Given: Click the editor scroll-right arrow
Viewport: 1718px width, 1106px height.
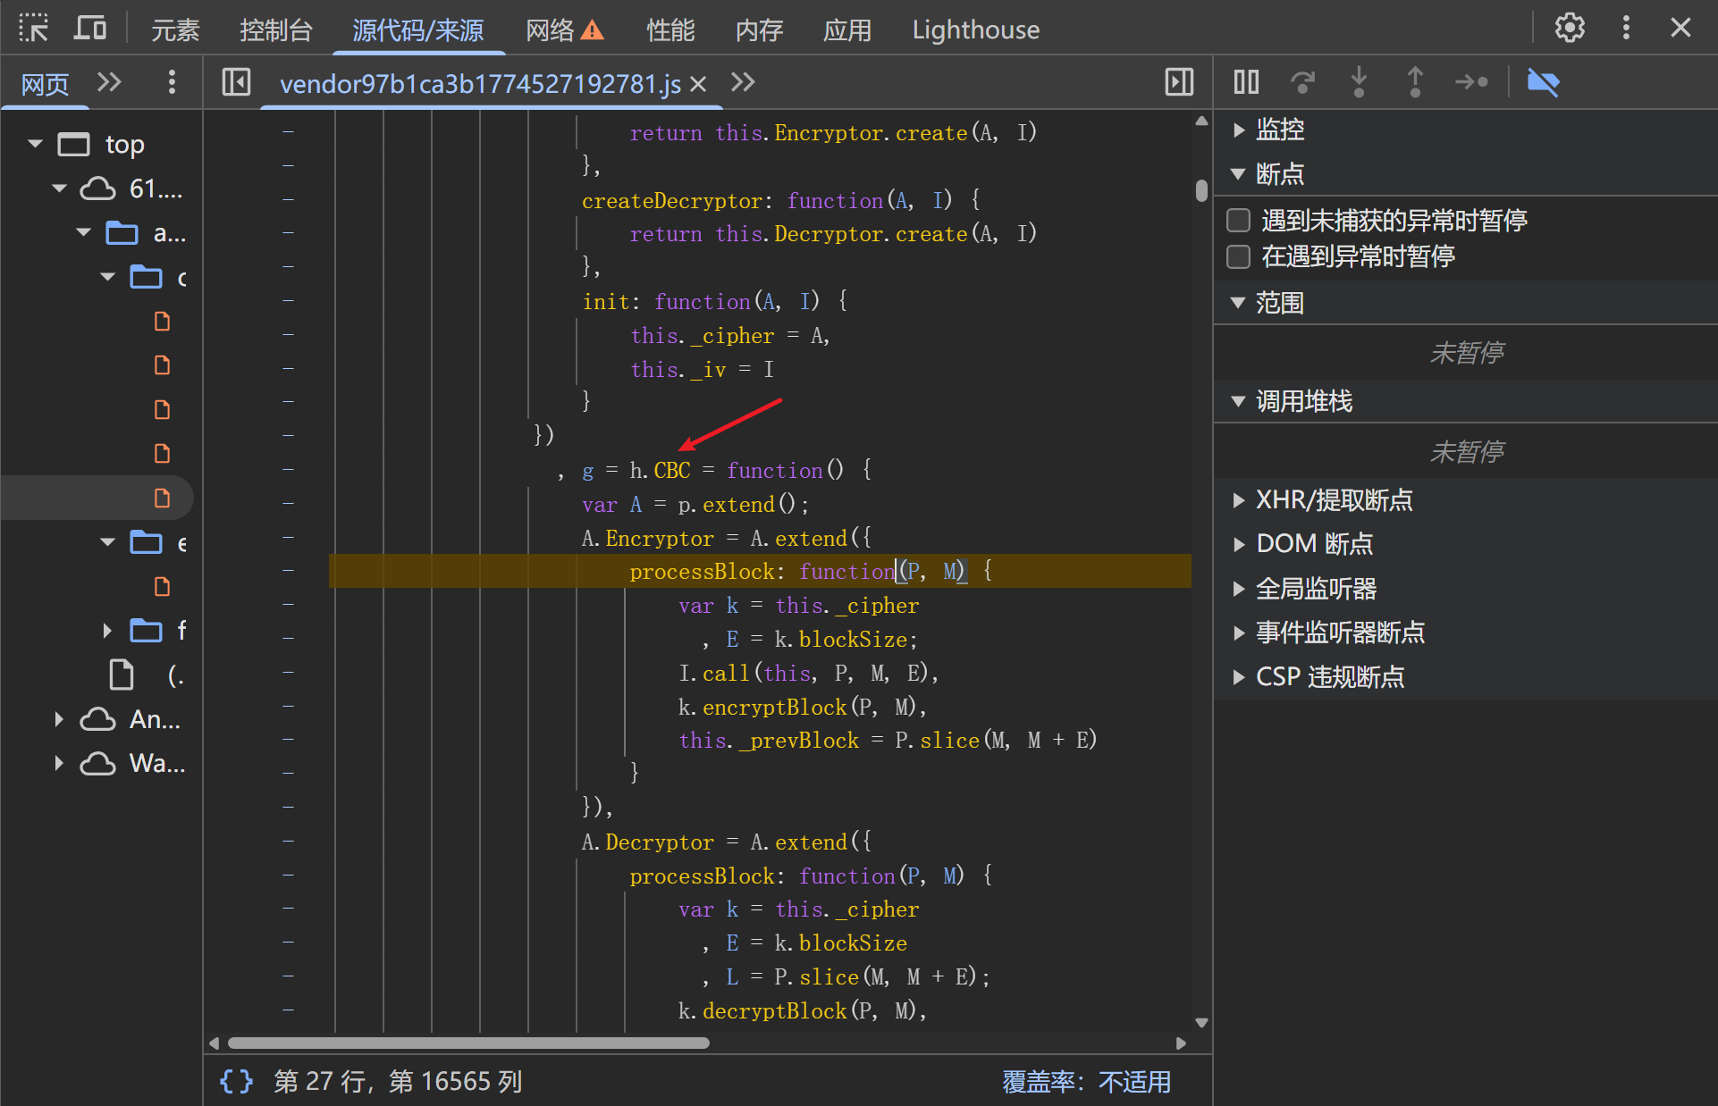Looking at the screenshot, I should [1181, 1043].
